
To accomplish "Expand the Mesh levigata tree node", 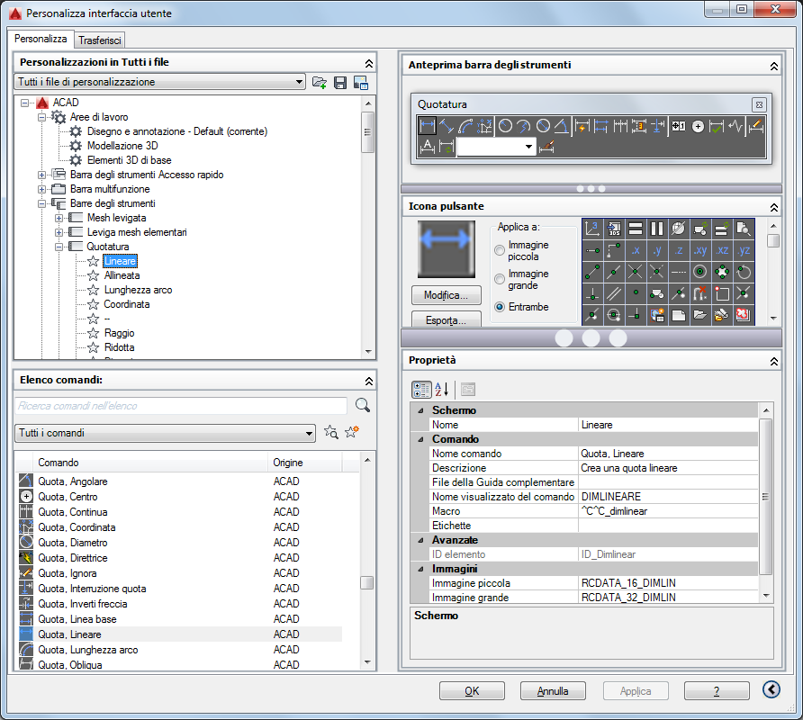I will (59, 218).
